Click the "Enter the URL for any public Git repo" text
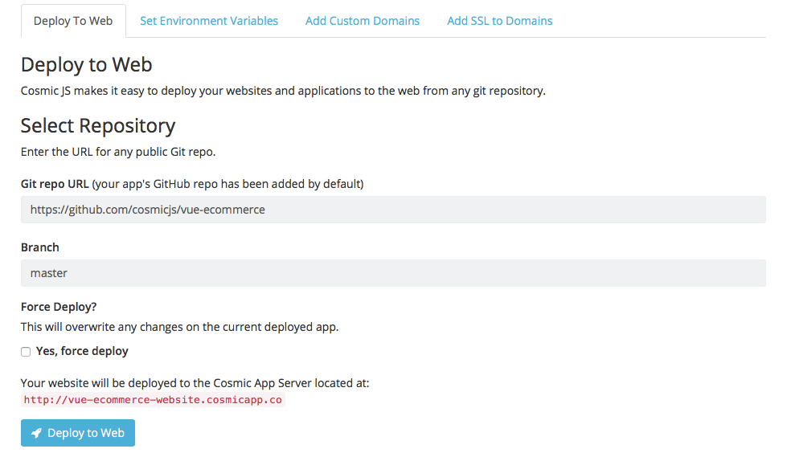Screen dimensions: 787x457 pyautogui.click(x=118, y=151)
